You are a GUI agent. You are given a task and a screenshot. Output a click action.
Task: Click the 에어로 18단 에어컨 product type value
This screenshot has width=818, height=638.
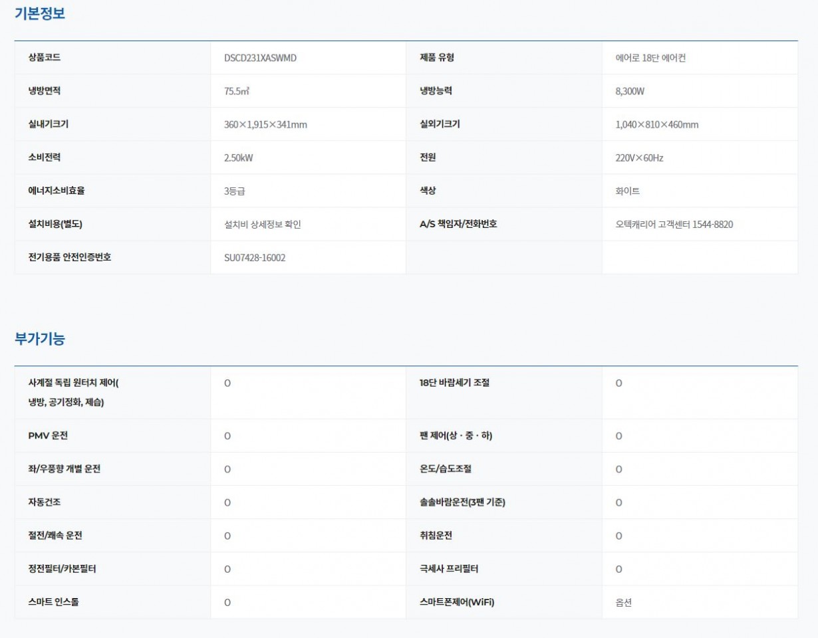pos(650,58)
